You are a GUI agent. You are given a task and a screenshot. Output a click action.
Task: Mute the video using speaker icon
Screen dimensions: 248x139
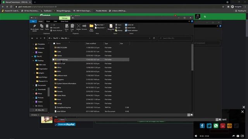click(x=196, y=136)
